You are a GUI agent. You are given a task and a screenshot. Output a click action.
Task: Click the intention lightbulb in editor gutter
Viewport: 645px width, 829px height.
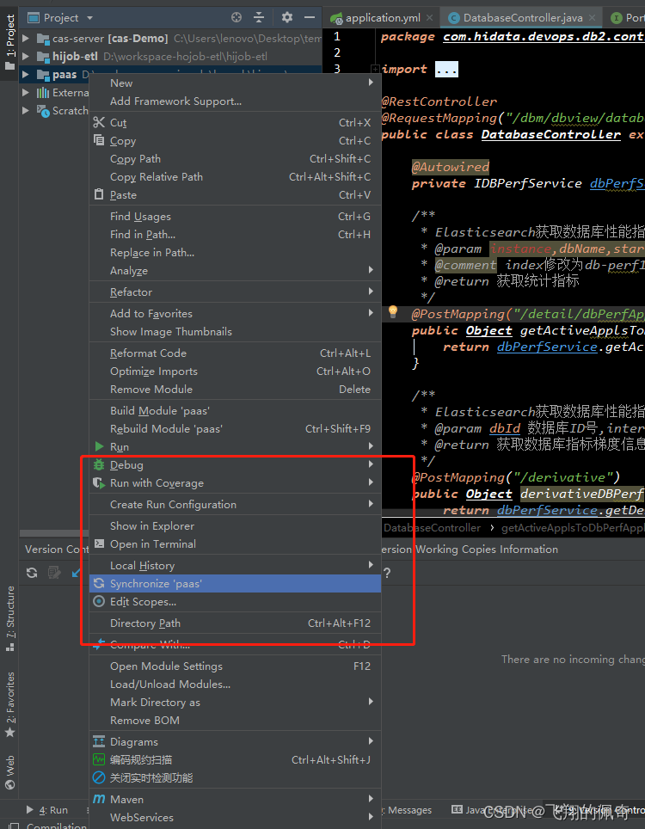click(x=393, y=312)
